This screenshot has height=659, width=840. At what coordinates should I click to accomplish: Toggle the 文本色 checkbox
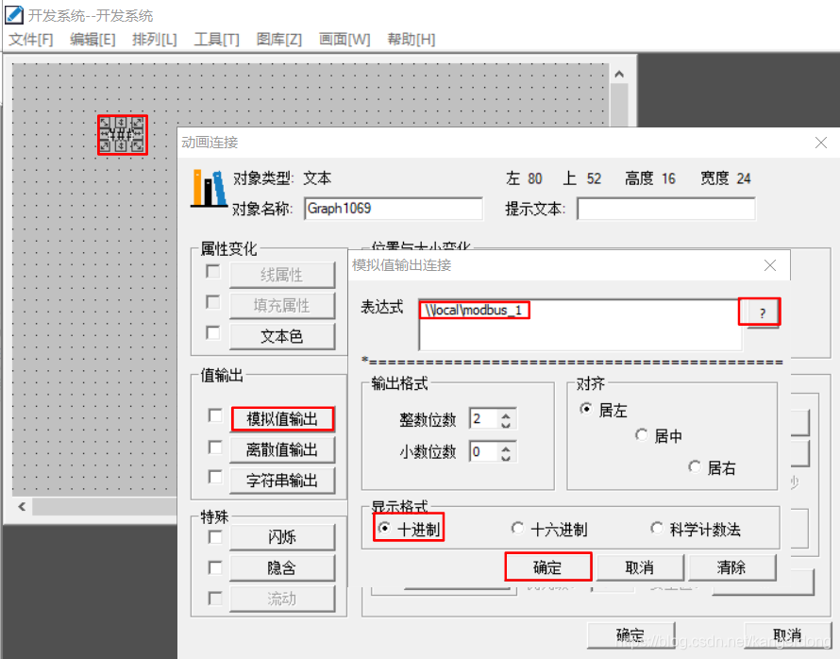tap(212, 332)
